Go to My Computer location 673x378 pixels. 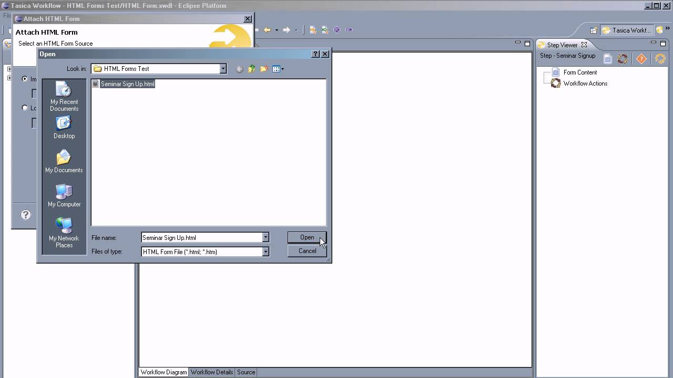click(64, 196)
